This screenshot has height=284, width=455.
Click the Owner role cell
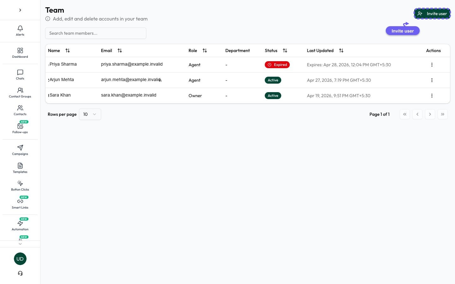[x=195, y=96]
